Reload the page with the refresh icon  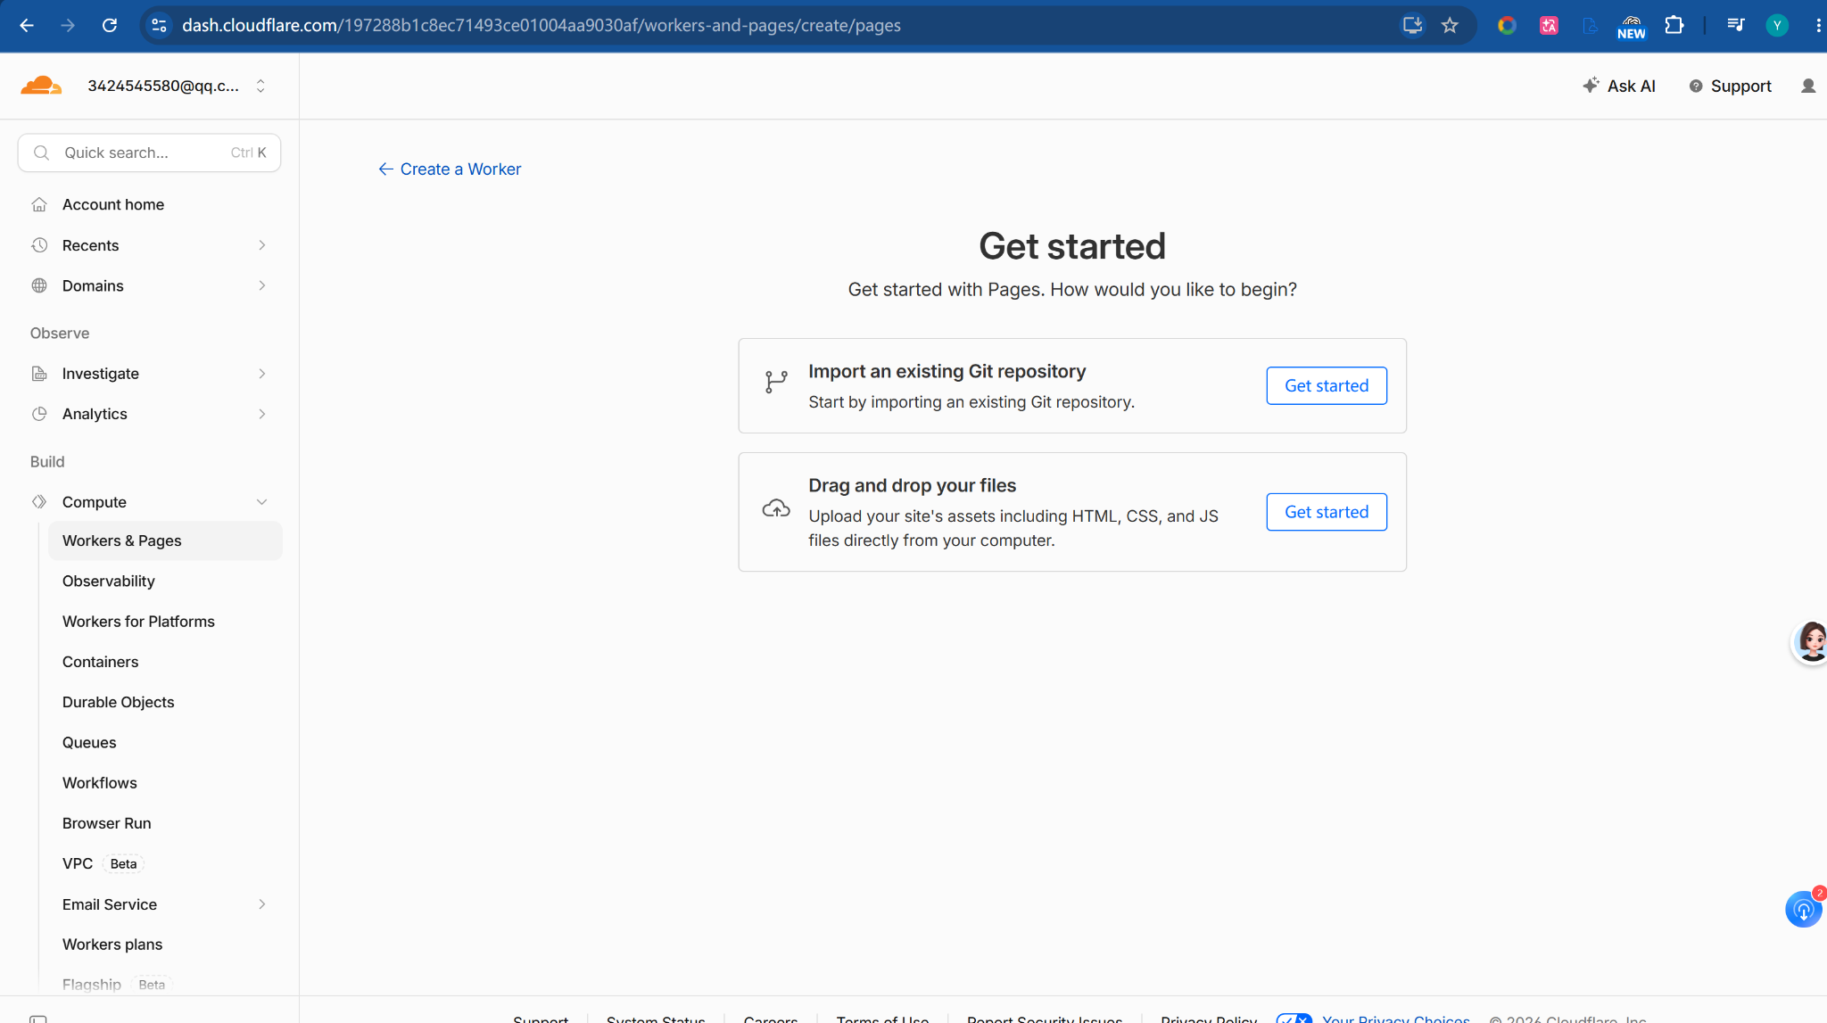point(110,25)
